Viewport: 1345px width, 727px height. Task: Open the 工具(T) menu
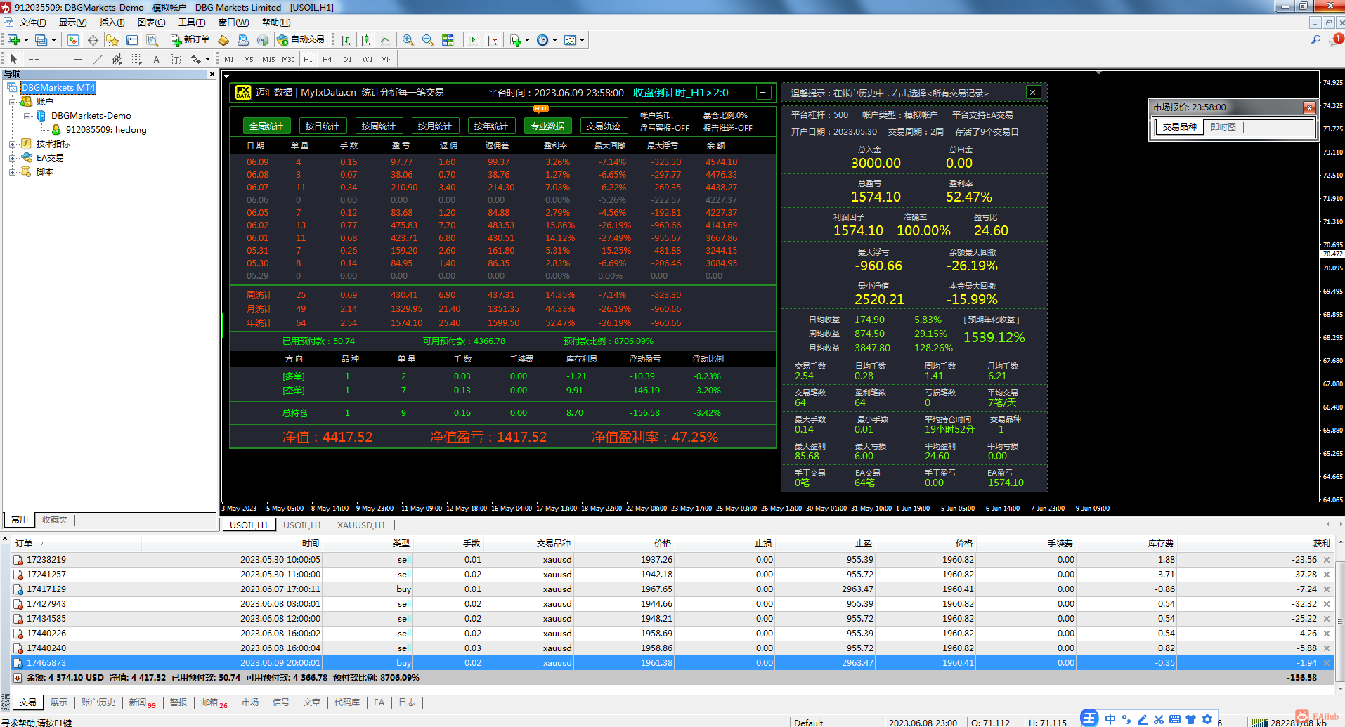(191, 22)
